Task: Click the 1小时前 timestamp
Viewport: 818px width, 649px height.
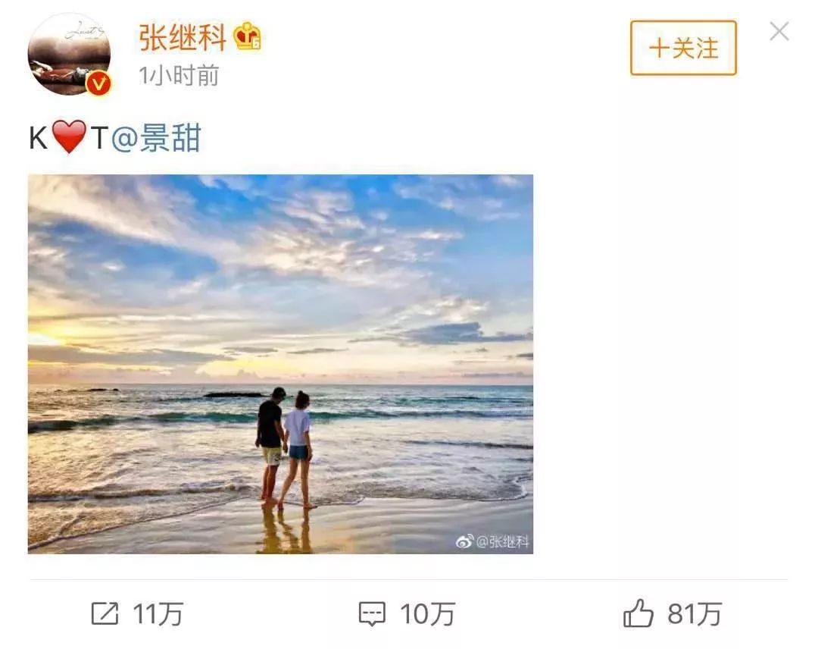Action: coord(179,77)
